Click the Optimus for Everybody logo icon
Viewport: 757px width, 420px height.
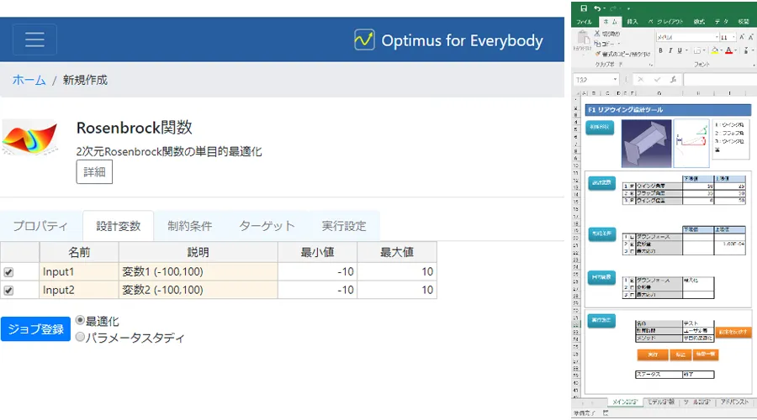click(364, 40)
